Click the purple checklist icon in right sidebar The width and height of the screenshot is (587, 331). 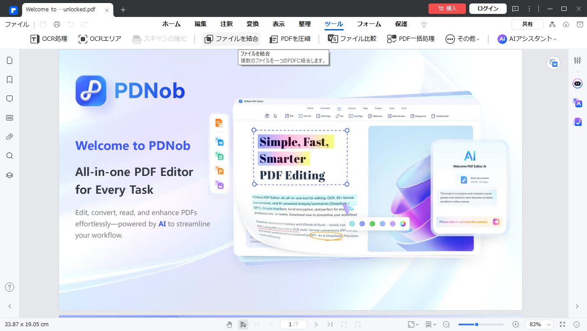(x=577, y=122)
